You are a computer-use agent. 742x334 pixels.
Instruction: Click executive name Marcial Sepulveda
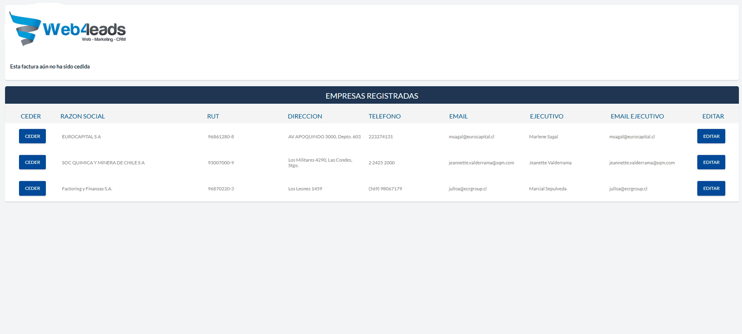pyautogui.click(x=548, y=189)
